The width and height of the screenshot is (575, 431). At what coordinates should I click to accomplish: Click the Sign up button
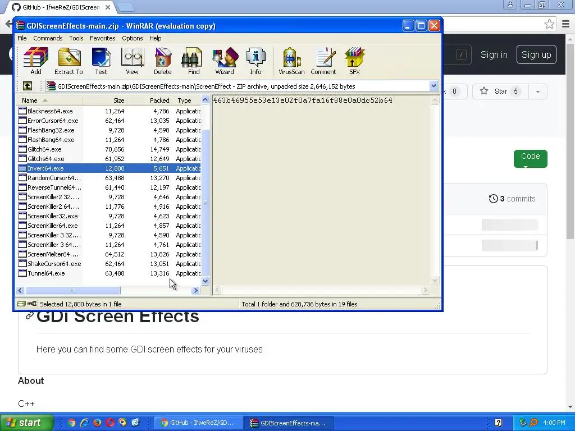point(536,54)
